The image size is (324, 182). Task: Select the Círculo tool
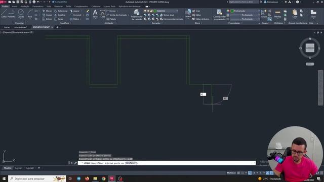click(21, 14)
